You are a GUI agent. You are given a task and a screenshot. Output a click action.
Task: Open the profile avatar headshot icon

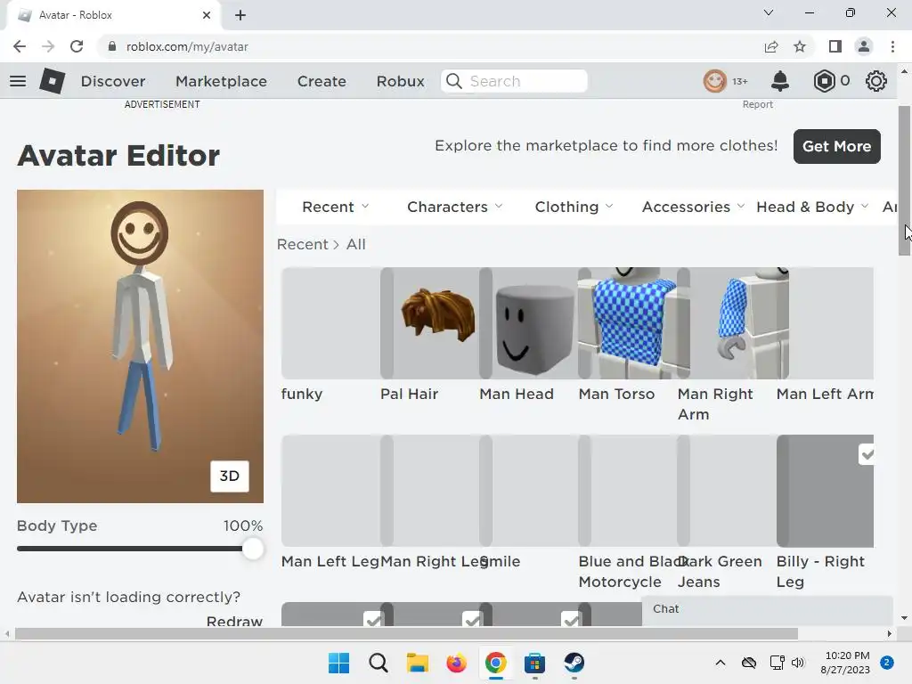(x=715, y=81)
